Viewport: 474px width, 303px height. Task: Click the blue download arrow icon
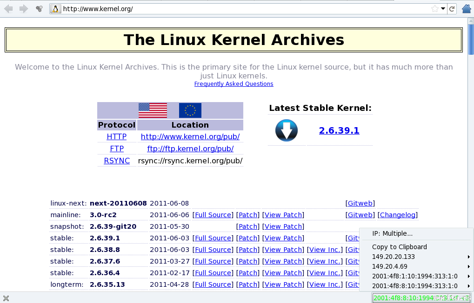point(286,130)
